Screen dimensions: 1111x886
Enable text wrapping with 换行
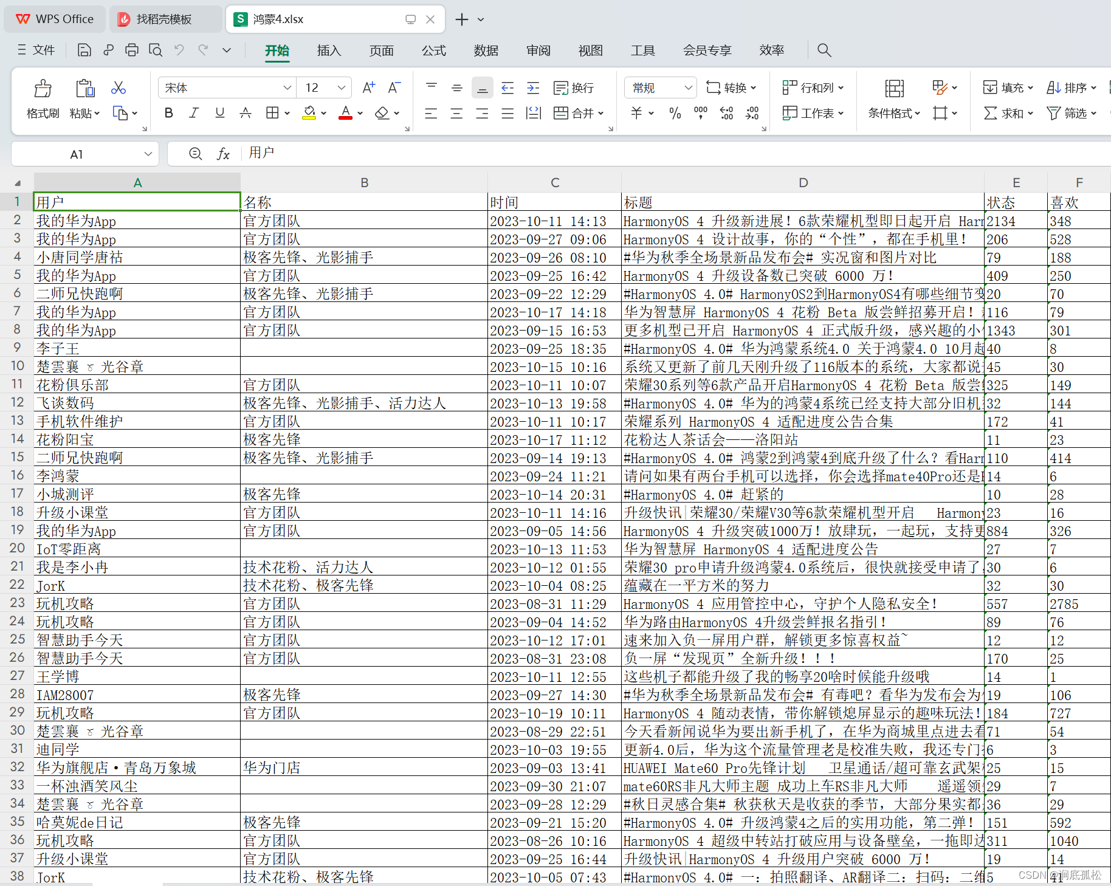click(573, 88)
